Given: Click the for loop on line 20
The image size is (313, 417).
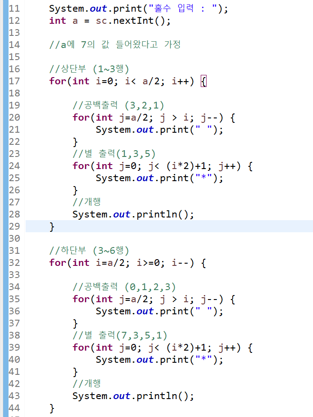Looking at the screenshot, I should coord(154,117).
